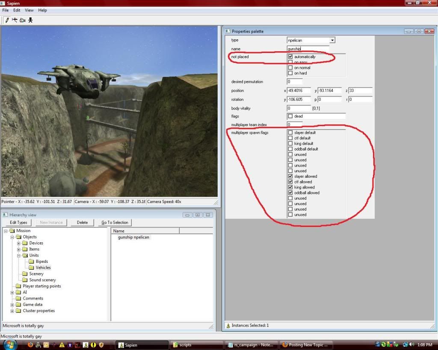
Task: Uncheck the ctf allowed checkbox
Action: (x=290, y=182)
